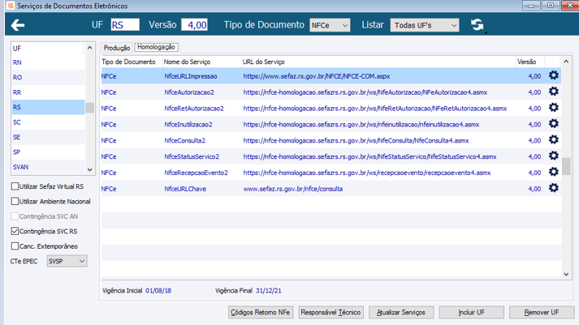Select the NfceRecepcaoEvento2 service name

[196, 173]
